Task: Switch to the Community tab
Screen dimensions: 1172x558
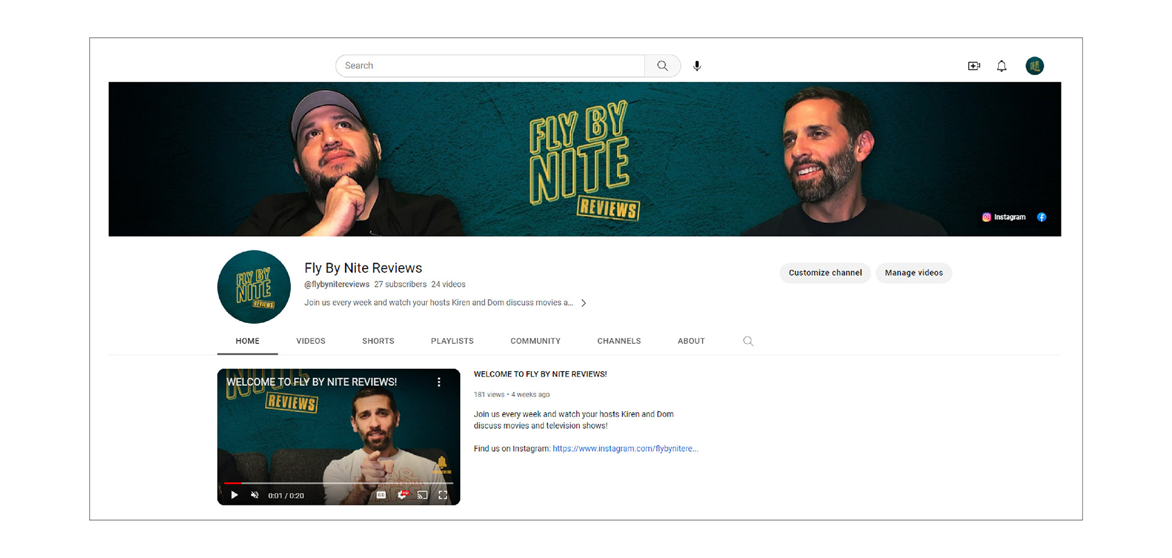Action: coord(535,341)
